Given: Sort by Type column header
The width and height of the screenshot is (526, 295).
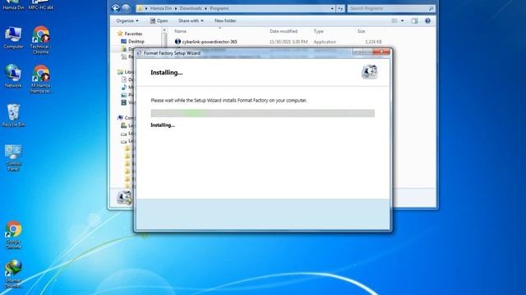Looking at the screenshot, I should (318, 31).
